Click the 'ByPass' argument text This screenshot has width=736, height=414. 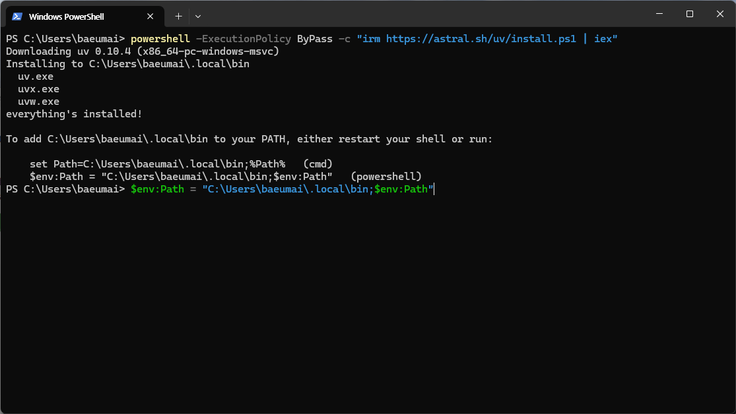[x=314, y=39]
